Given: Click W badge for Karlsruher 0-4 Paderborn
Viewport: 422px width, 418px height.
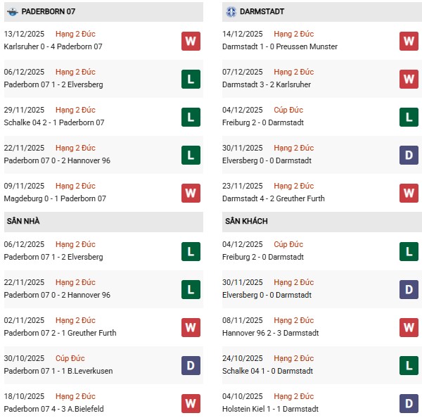Looking at the screenshot, I should [x=190, y=41].
